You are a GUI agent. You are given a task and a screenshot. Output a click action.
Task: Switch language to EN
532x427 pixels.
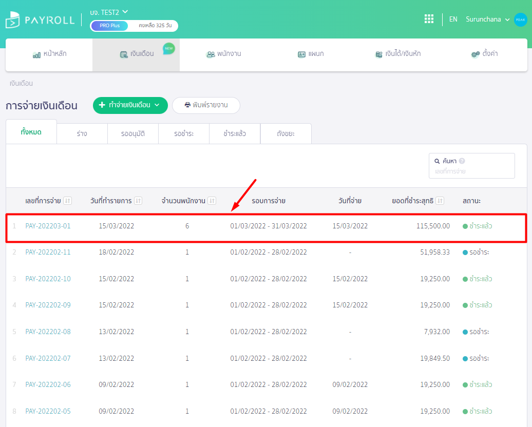tap(453, 20)
